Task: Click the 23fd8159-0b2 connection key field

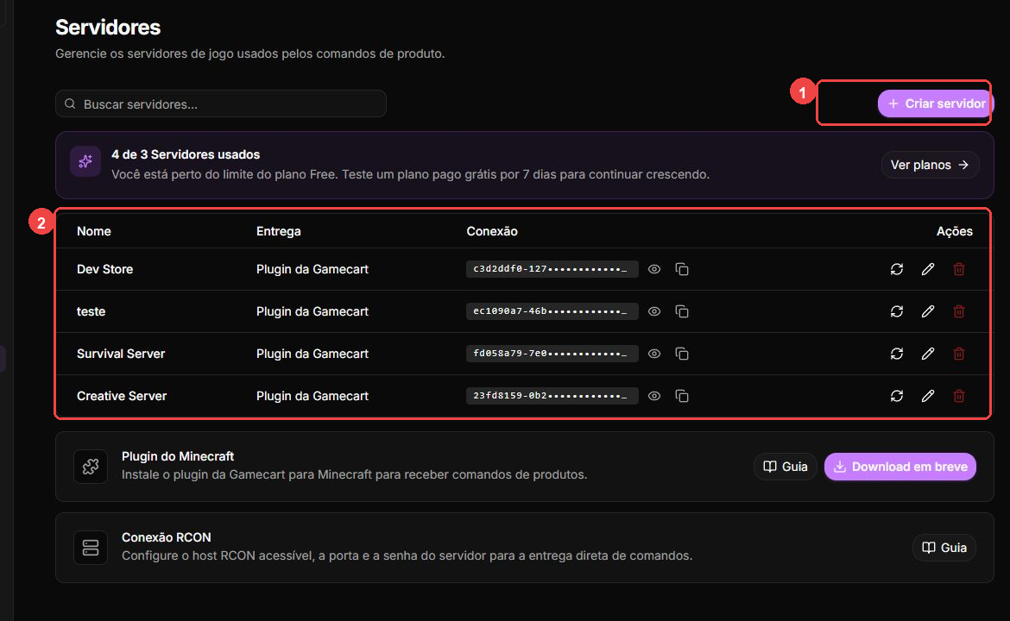Action: point(552,397)
